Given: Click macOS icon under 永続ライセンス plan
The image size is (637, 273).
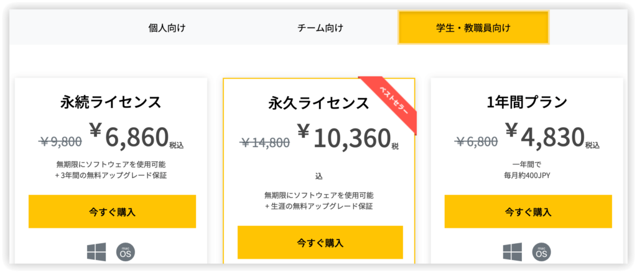Looking at the screenshot, I should pos(126,252).
